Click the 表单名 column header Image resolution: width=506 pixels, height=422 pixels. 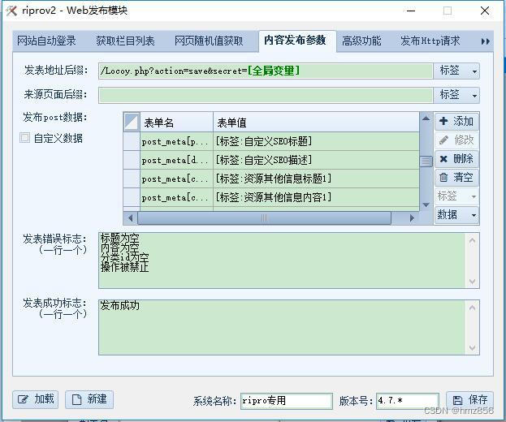(176, 123)
